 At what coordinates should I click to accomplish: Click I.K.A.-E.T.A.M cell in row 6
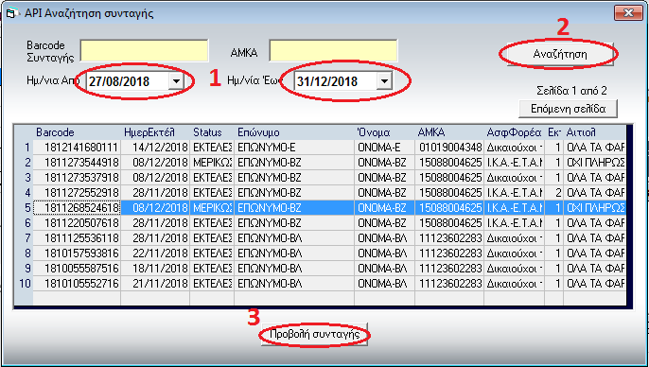(x=514, y=223)
